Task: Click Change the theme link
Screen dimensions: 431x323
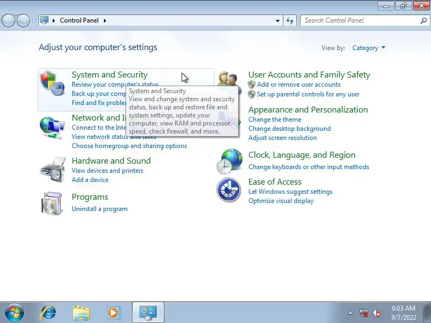Action: pyautogui.click(x=275, y=120)
